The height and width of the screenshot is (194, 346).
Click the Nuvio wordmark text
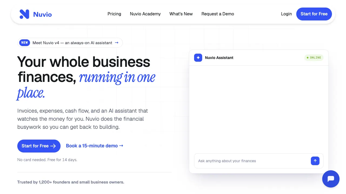coord(42,14)
